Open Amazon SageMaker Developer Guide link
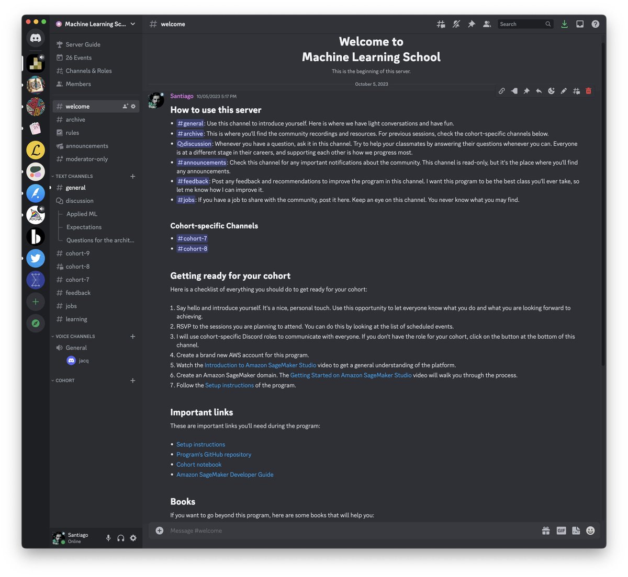The image size is (628, 577). (x=225, y=475)
